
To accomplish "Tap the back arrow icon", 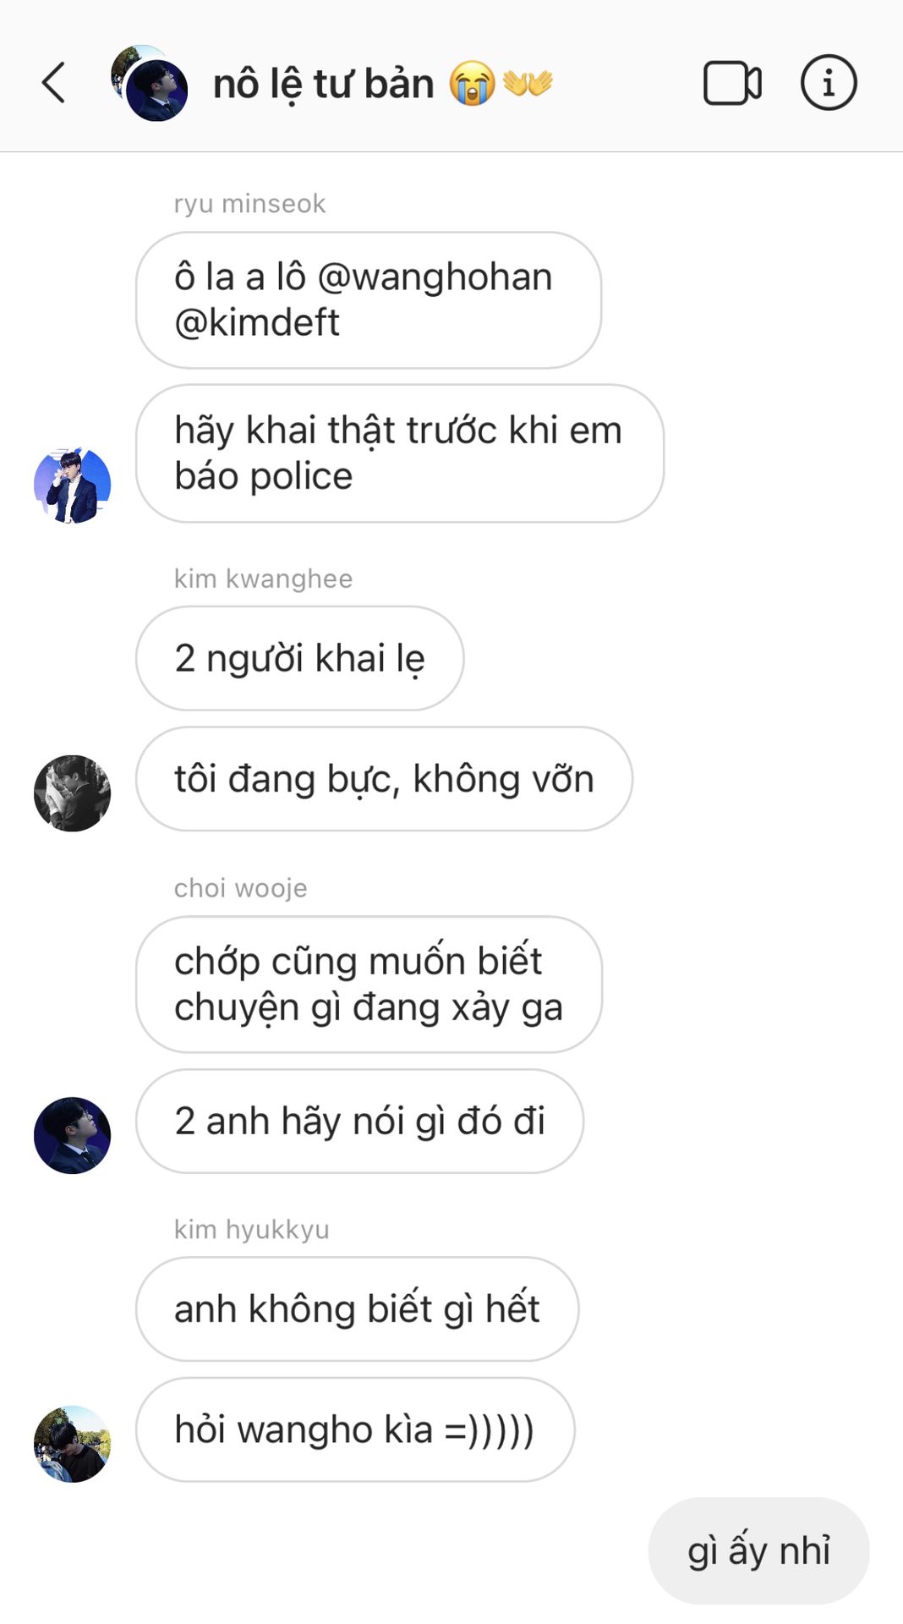I will click(x=53, y=83).
